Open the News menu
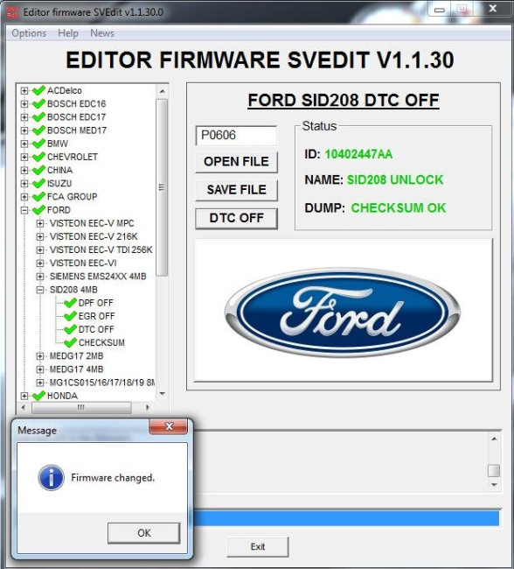Viewport: 514px width, 569px height. click(x=102, y=33)
